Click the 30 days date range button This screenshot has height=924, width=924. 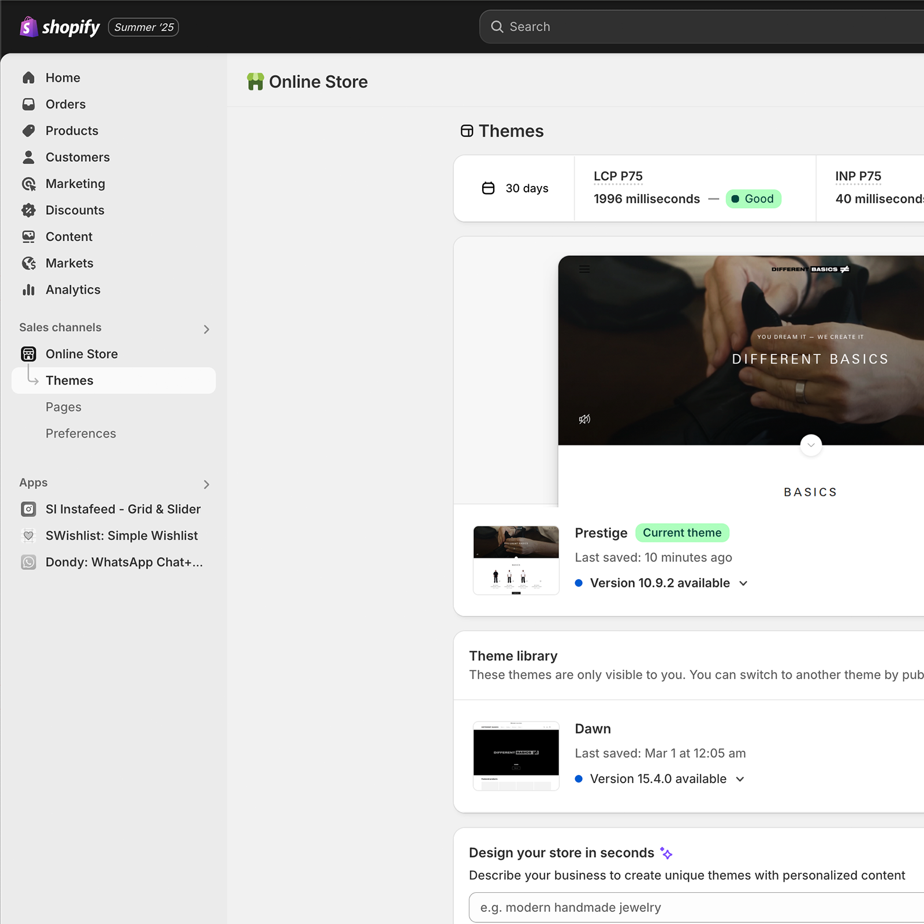pyautogui.click(x=515, y=189)
